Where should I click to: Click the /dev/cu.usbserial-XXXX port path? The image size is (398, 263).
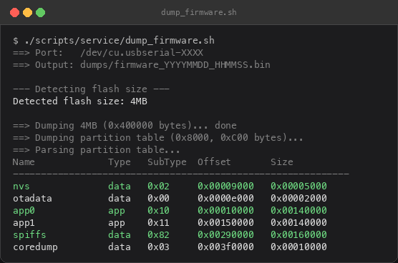pos(142,53)
